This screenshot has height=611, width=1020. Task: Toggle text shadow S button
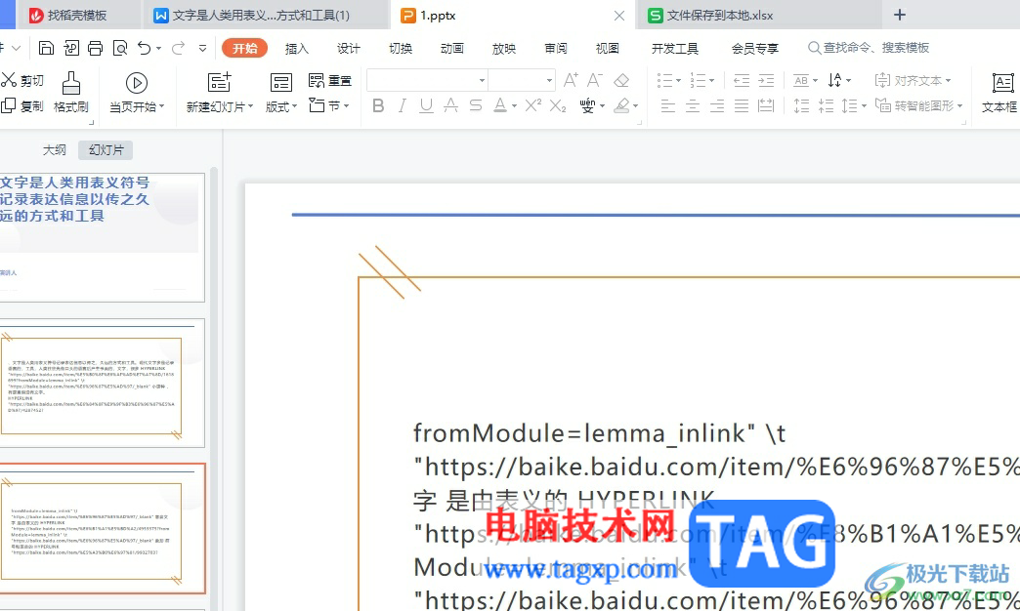[x=476, y=105]
